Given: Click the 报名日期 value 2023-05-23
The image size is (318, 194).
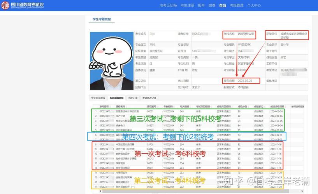Looking at the screenshot, I should point(245,81).
